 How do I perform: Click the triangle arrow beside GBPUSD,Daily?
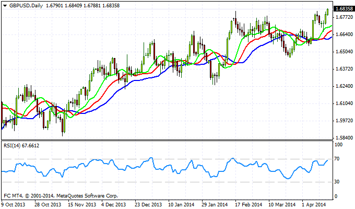(5, 6)
